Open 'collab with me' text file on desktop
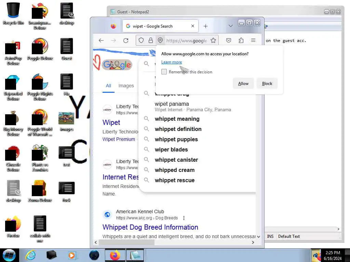The image size is (350, 262). pos(40,229)
